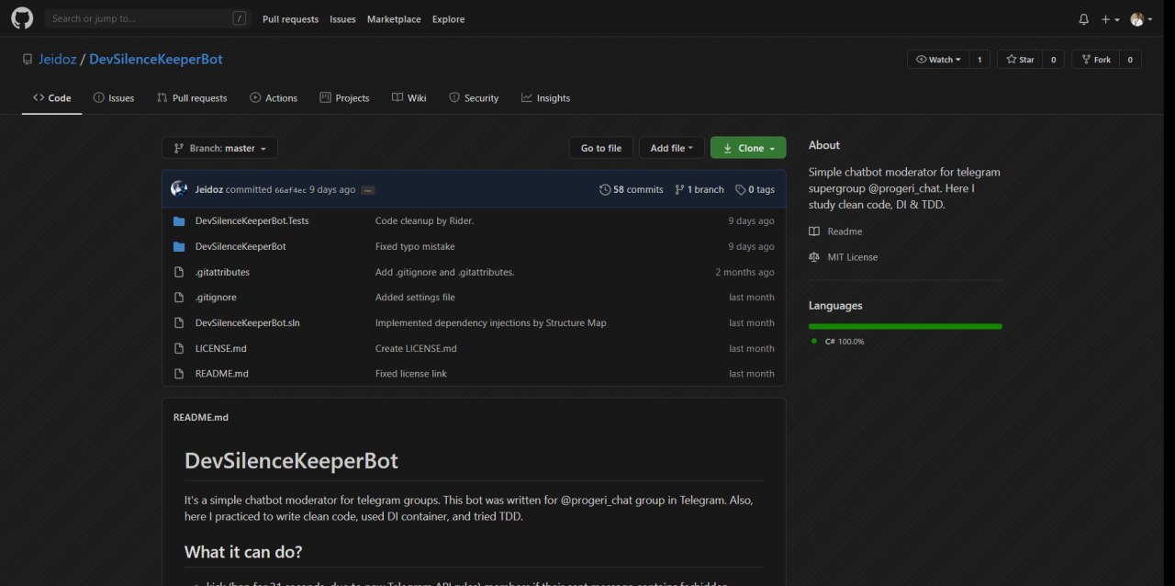The image size is (1175, 586).
Task: Open commit Add .gitignore and .gitattributes.
Action: tap(444, 272)
